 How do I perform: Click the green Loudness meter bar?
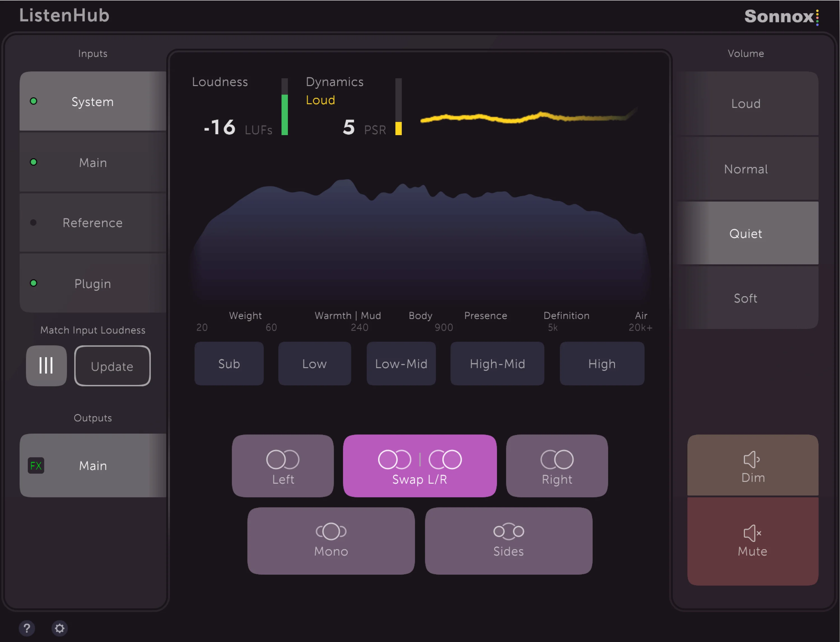[284, 107]
